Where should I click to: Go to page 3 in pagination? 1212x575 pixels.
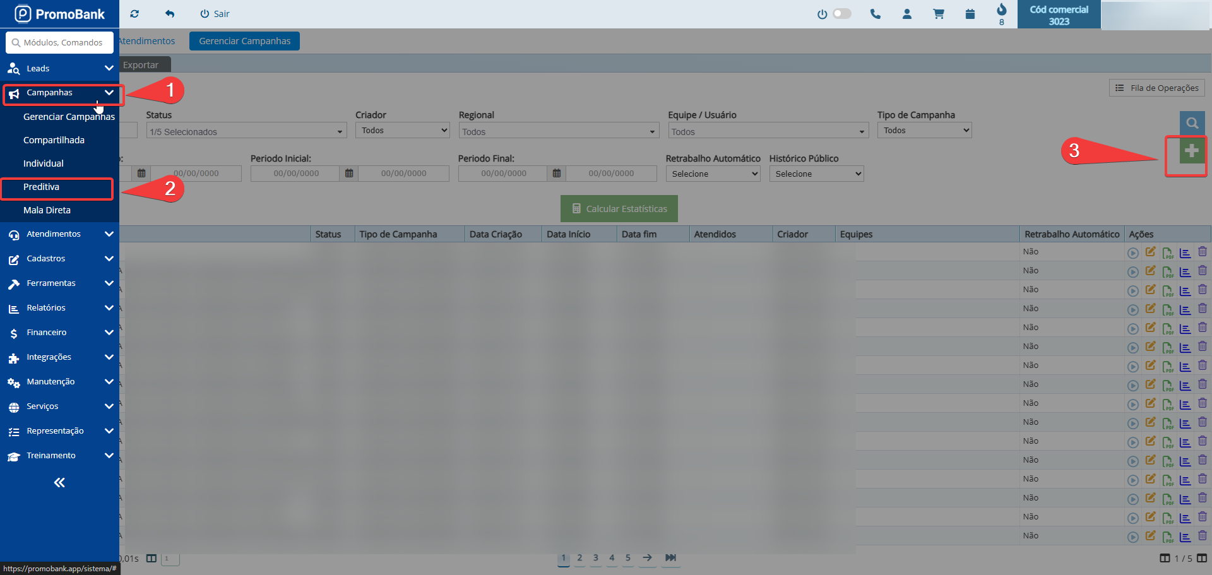595,558
